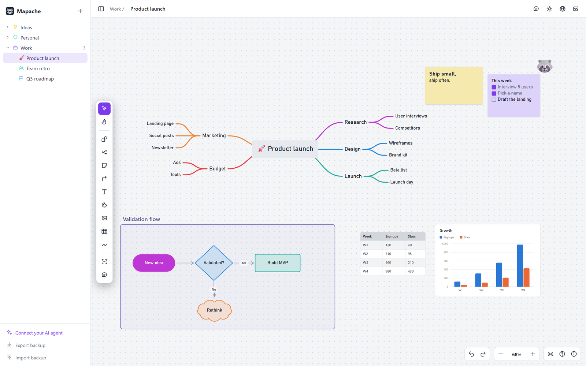Choose the comment tool in toolbar

(104, 275)
